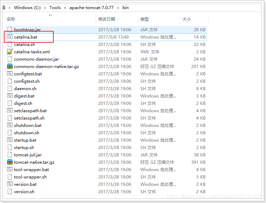Screen dimensions: 266x203
Task: Click the version.bat batch file icon
Action: pyautogui.click(x=10, y=184)
